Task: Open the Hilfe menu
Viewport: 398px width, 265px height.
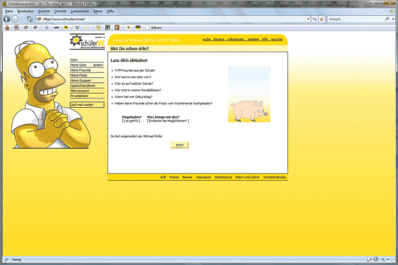Action: click(x=110, y=11)
